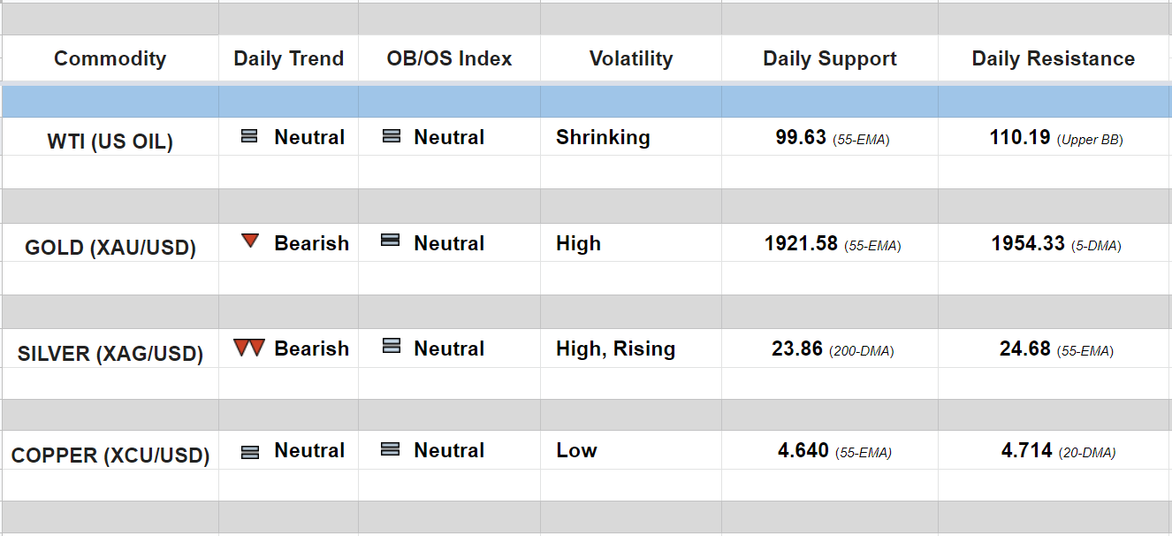
Task: Select the WTI (US OIL) cell
Action: (110, 142)
